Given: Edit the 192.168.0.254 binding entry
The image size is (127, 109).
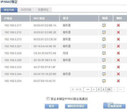Looking at the screenshot, I should click(x=104, y=81).
